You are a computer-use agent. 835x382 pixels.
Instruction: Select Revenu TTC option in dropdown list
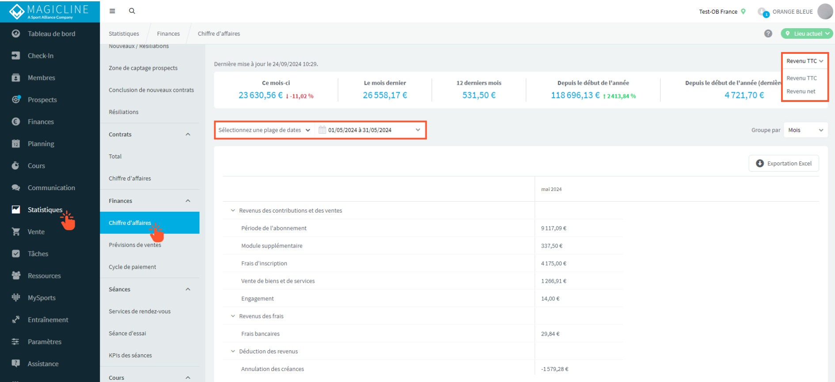pos(801,78)
